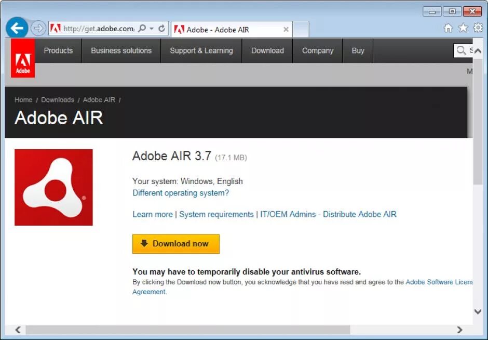The height and width of the screenshot is (340, 488).
Task: Click the Adobe AIR breadcrumb link
Action: (x=99, y=100)
